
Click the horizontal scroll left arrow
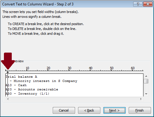8,99
